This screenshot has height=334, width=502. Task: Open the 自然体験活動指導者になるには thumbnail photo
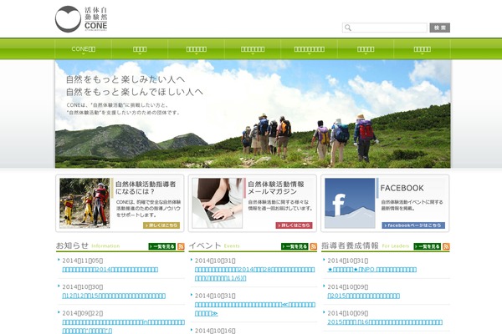(85, 203)
